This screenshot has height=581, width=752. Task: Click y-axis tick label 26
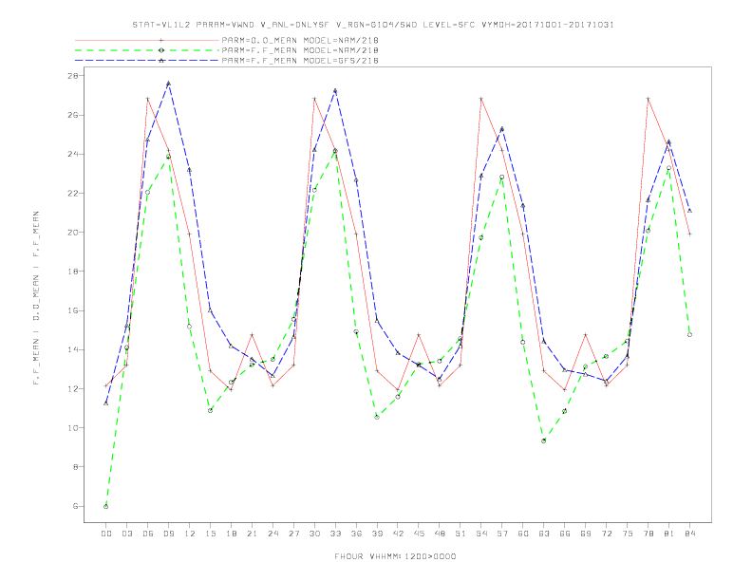pos(74,115)
